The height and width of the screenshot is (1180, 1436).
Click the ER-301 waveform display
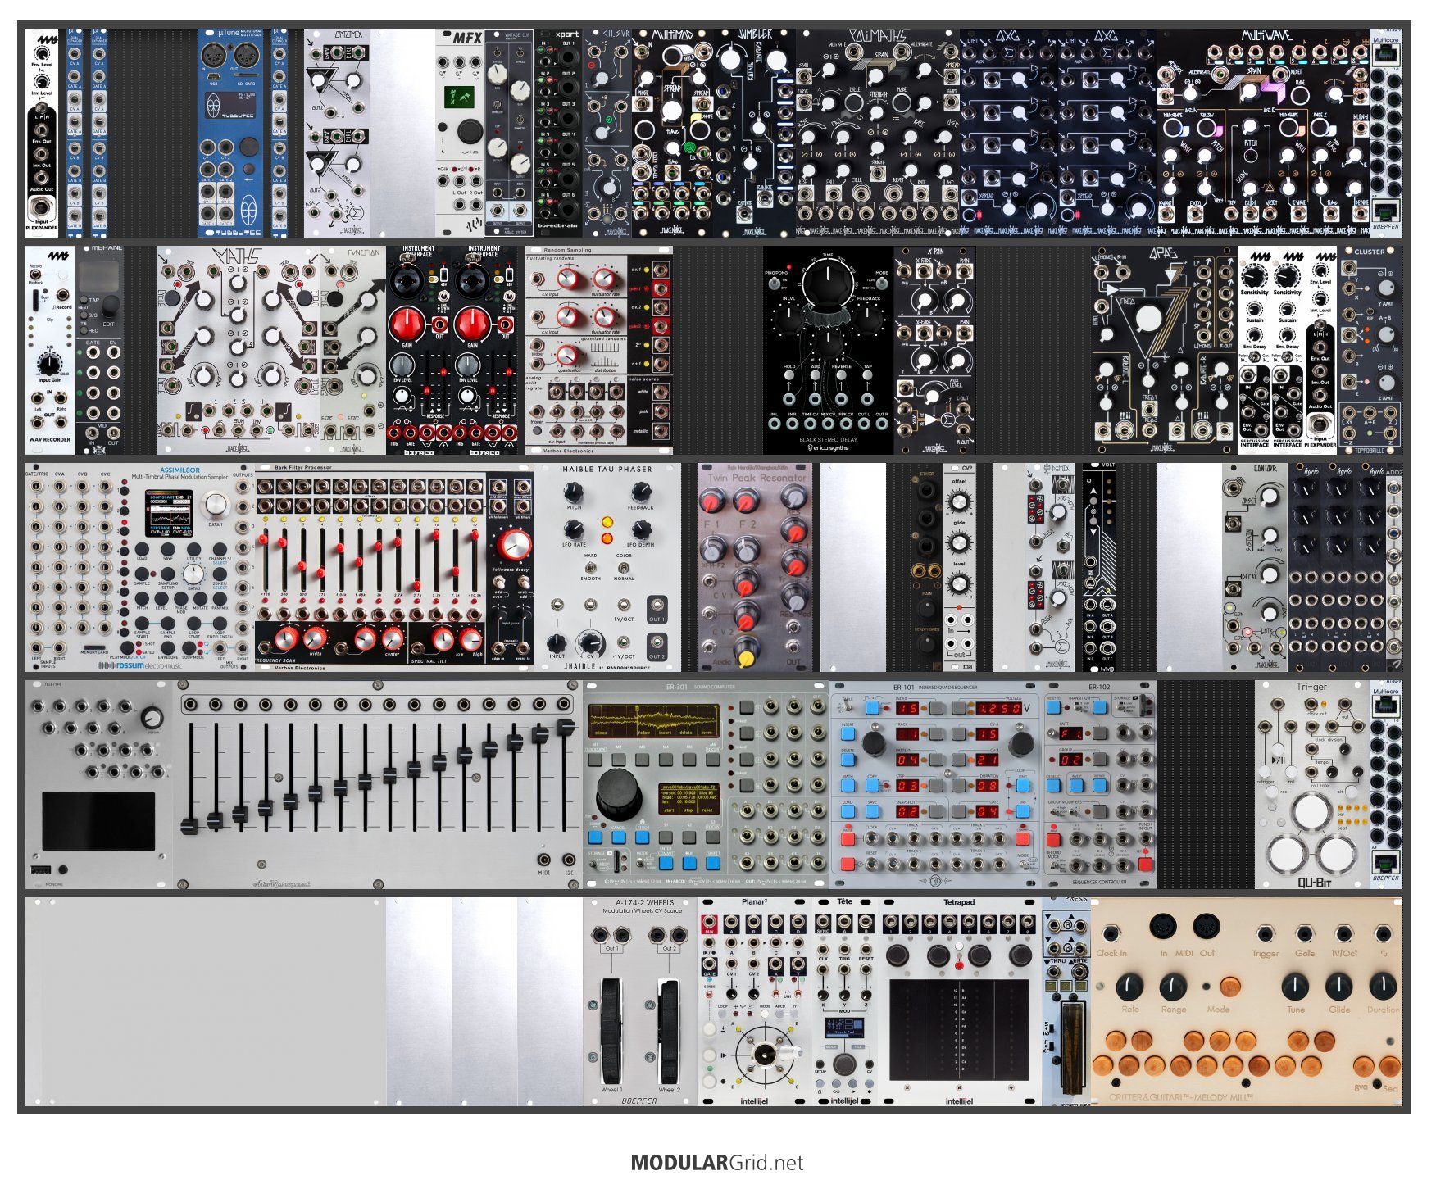(654, 720)
